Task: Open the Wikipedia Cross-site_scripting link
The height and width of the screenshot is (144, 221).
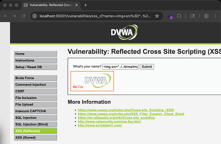Action: 116,118
